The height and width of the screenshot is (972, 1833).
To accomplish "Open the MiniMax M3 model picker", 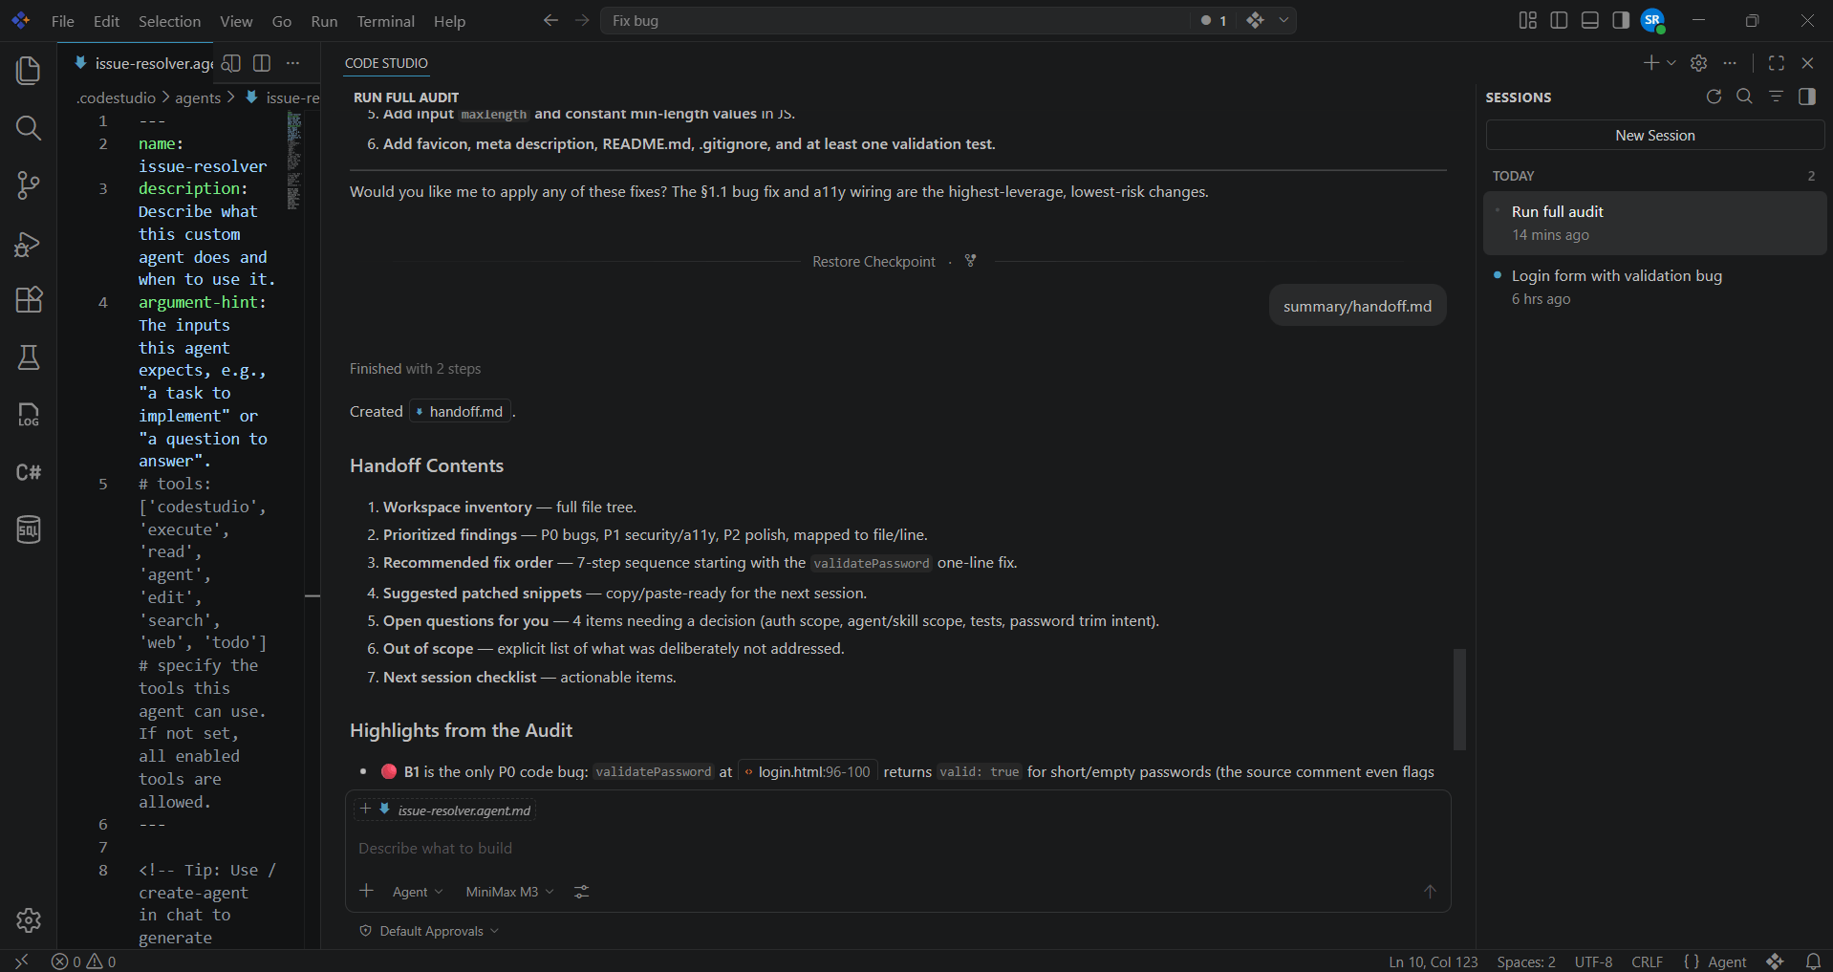I will (509, 892).
